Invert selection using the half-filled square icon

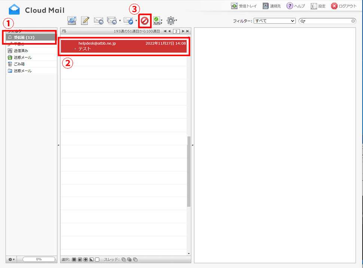(91, 259)
